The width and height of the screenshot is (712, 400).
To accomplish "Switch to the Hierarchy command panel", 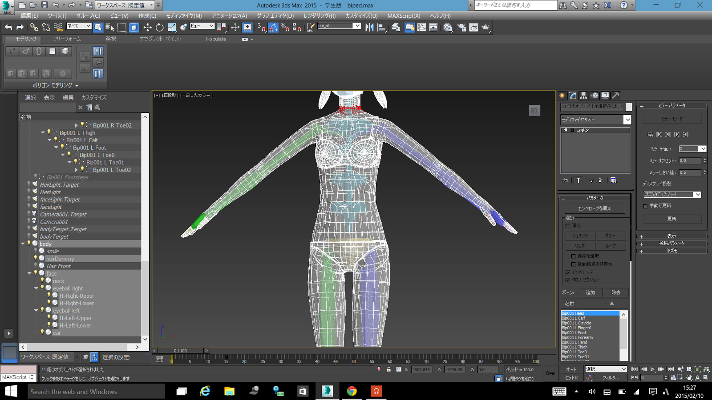I will (583, 96).
